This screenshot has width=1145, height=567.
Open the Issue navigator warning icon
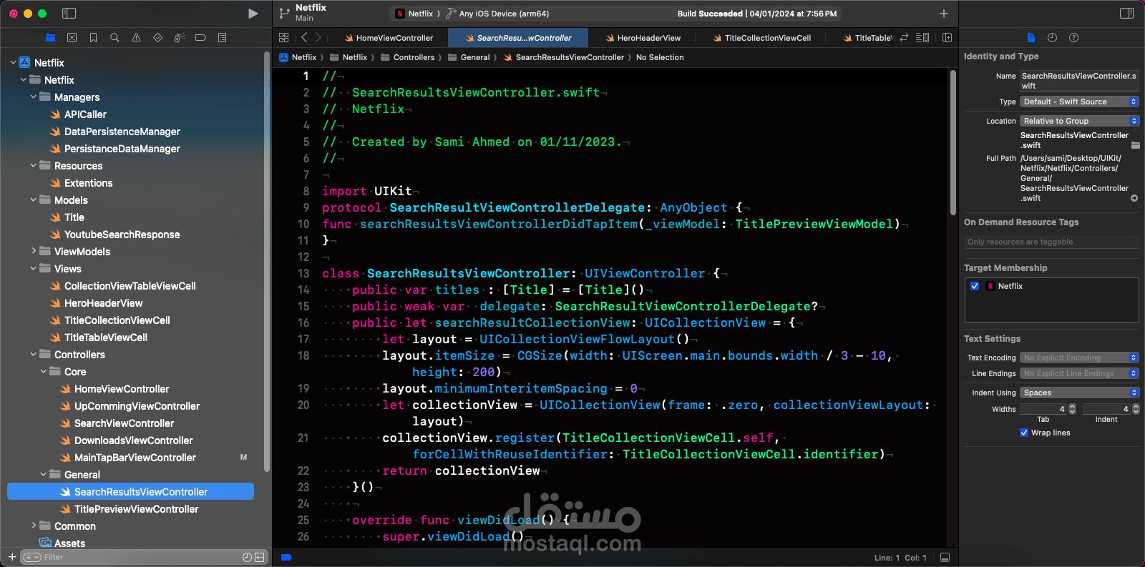[x=136, y=38]
